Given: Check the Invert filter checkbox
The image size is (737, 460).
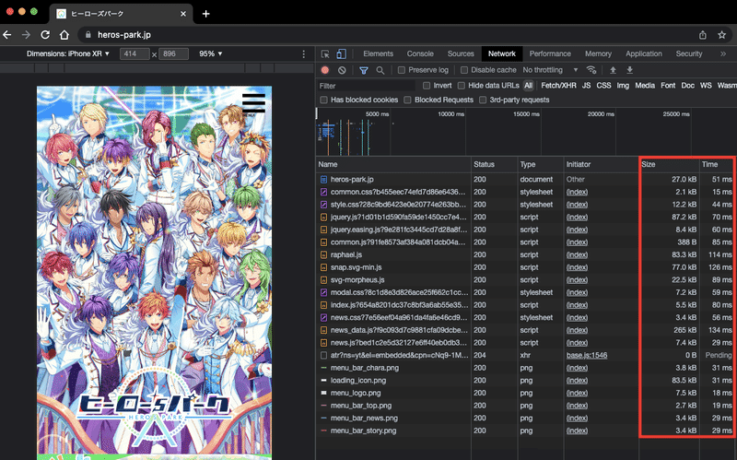Looking at the screenshot, I should coord(427,86).
